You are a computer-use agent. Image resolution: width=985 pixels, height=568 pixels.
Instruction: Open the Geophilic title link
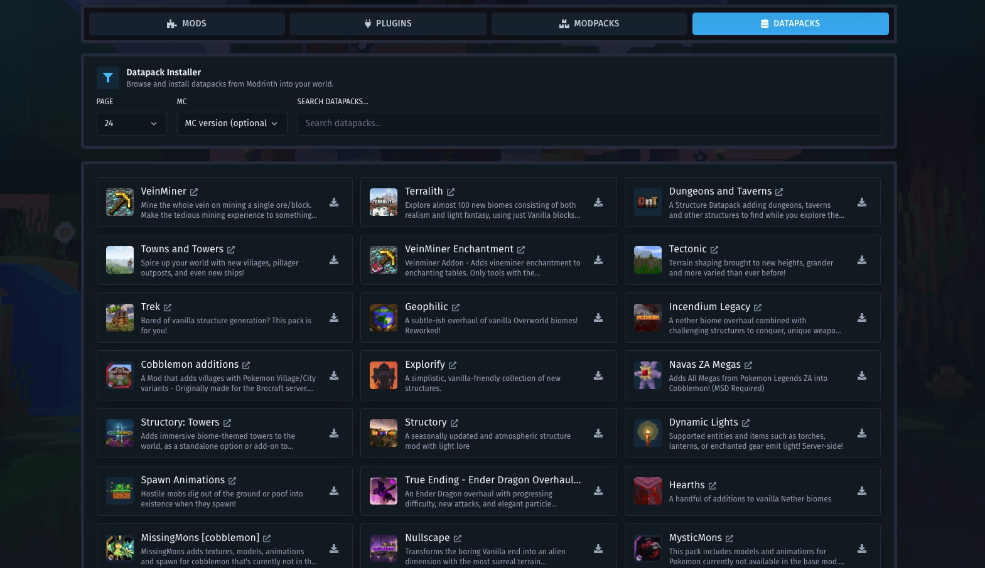[x=426, y=307]
